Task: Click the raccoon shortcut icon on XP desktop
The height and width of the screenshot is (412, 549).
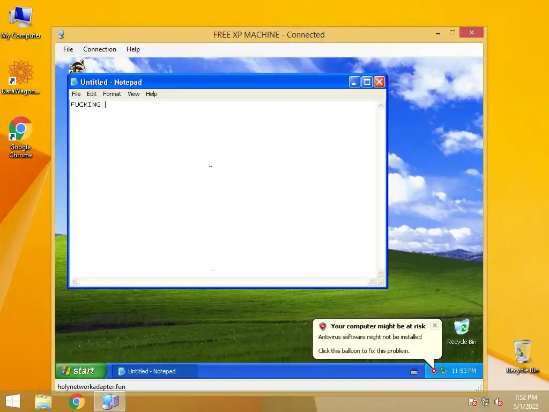Action: pyautogui.click(x=77, y=66)
